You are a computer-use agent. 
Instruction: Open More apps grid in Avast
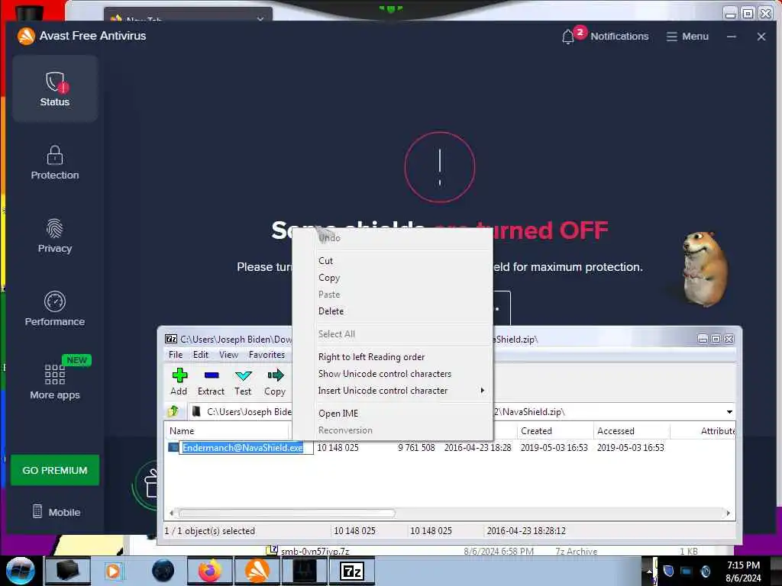[x=55, y=382]
